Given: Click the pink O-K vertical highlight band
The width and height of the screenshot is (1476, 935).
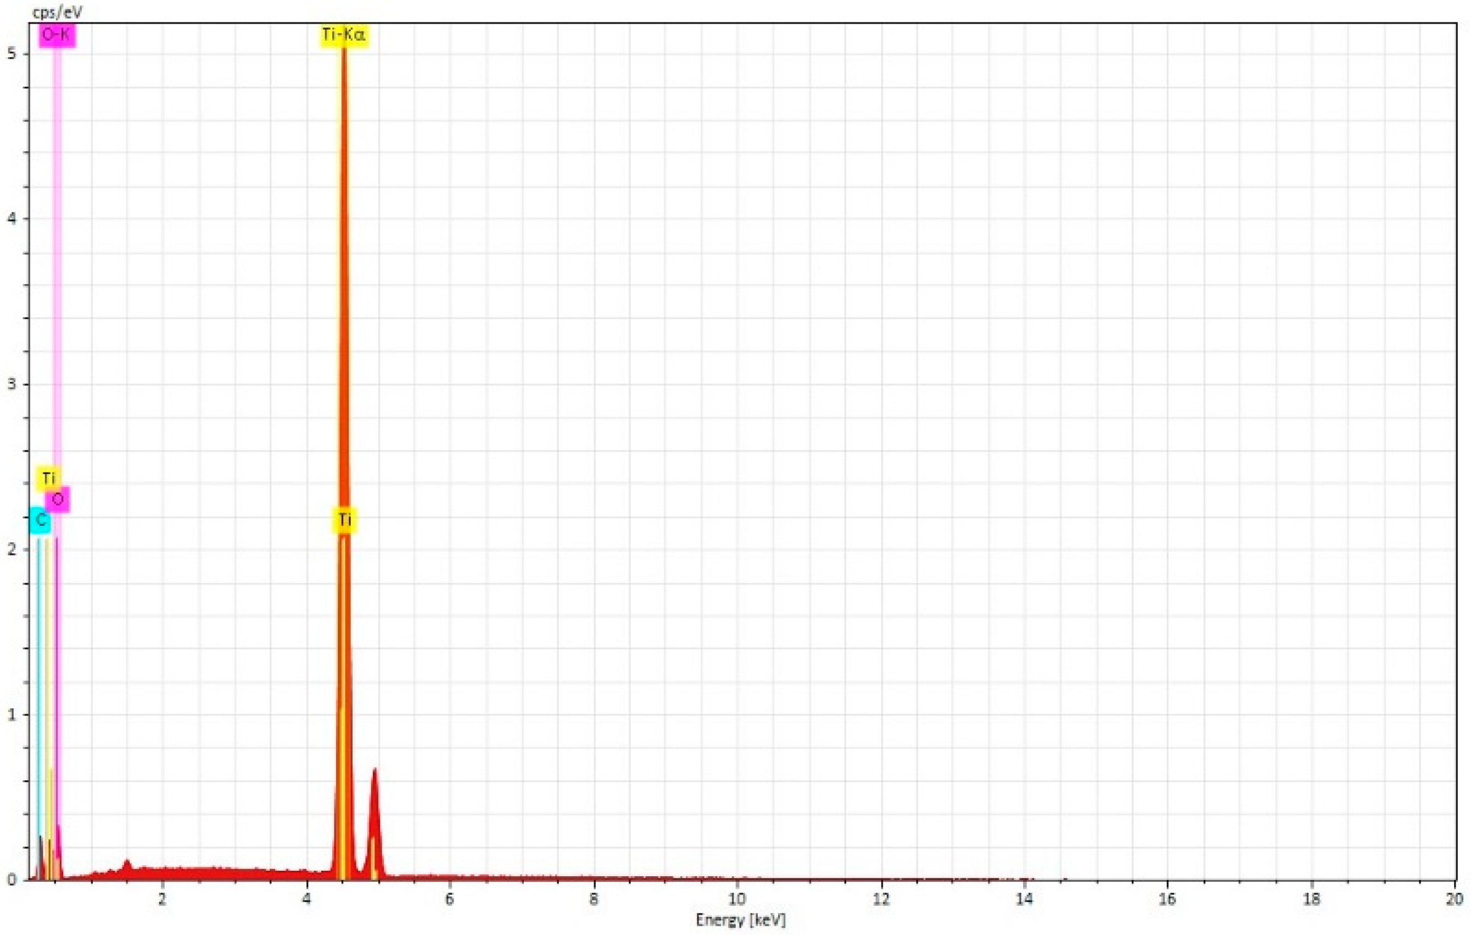Looking at the screenshot, I should pyautogui.click(x=57, y=276).
